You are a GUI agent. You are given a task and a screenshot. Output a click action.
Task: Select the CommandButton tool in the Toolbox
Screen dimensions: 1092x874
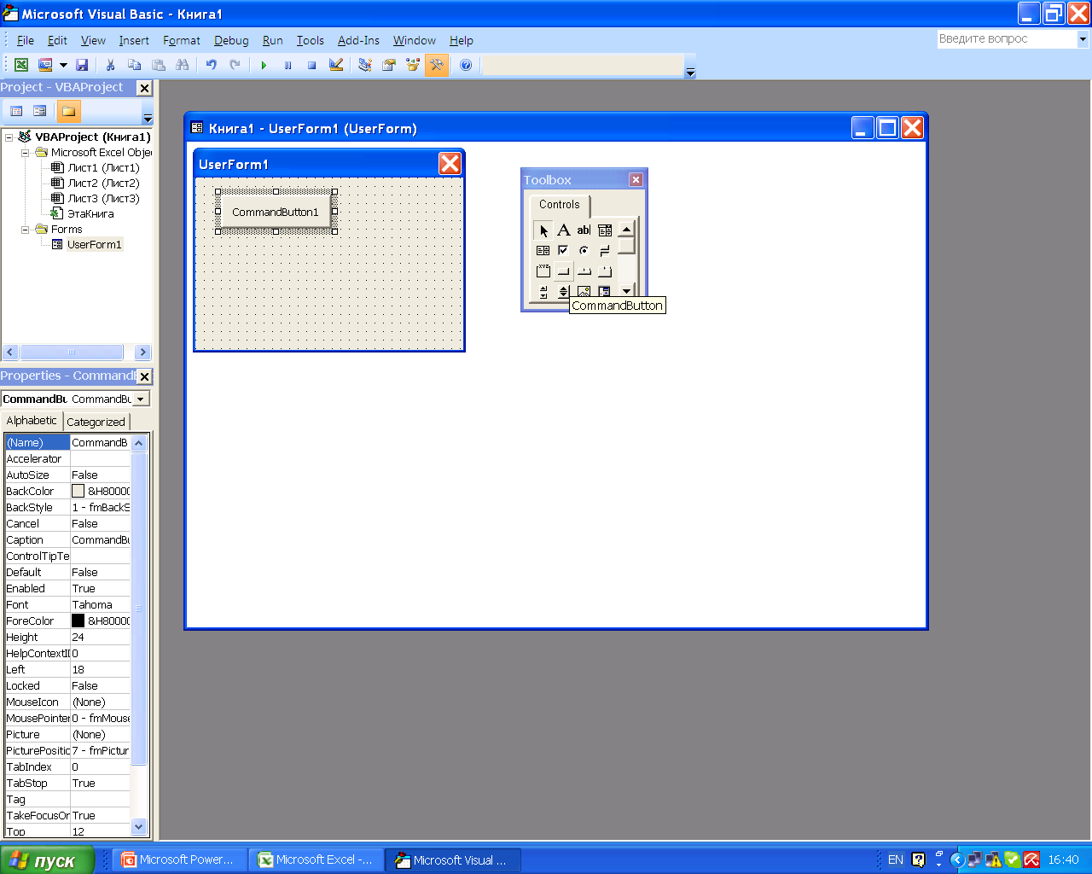pyautogui.click(x=564, y=271)
